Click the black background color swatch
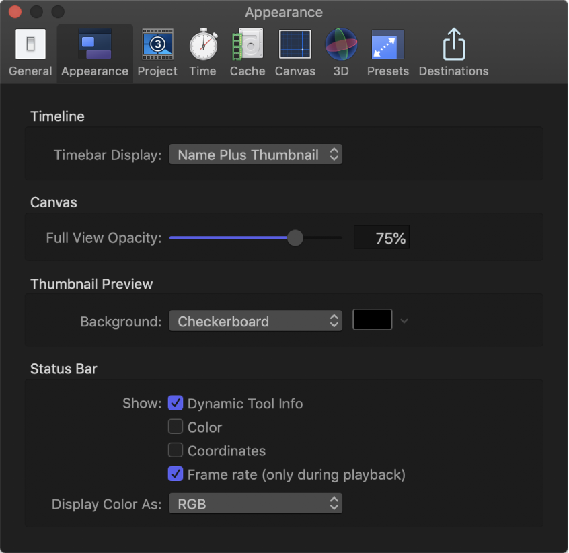This screenshot has width=569, height=553. [x=373, y=320]
